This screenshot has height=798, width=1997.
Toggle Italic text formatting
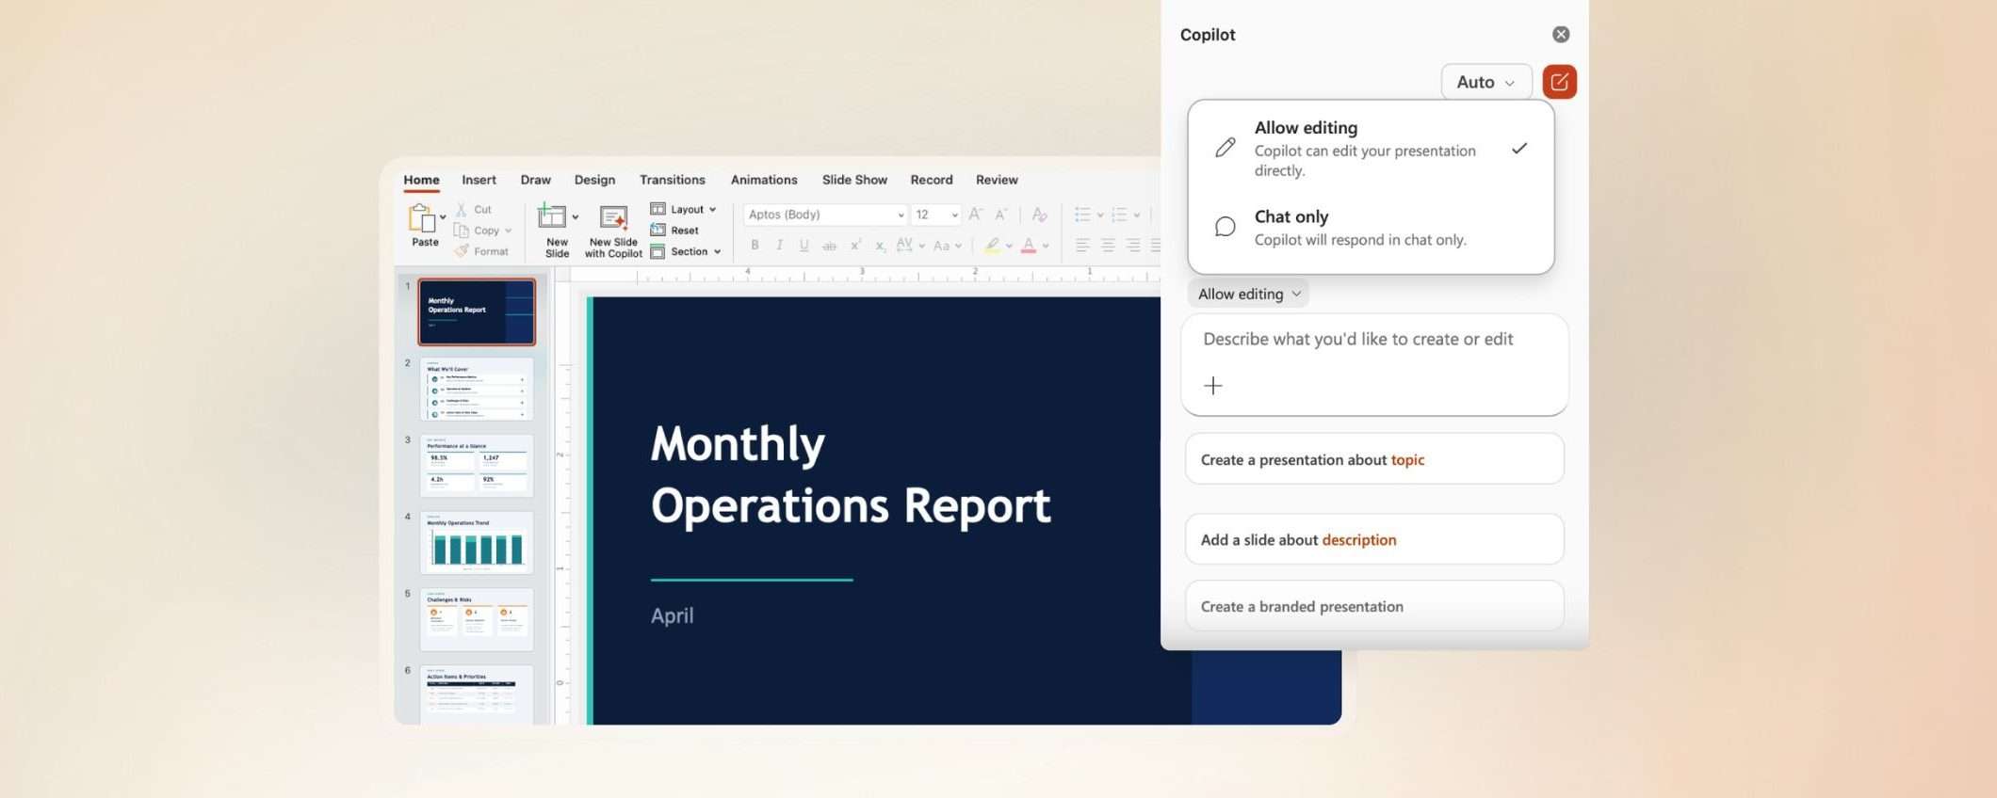[779, 246]
